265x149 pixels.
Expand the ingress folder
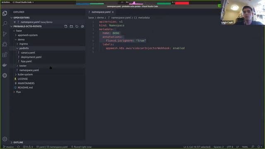click(x=17, y=44)
